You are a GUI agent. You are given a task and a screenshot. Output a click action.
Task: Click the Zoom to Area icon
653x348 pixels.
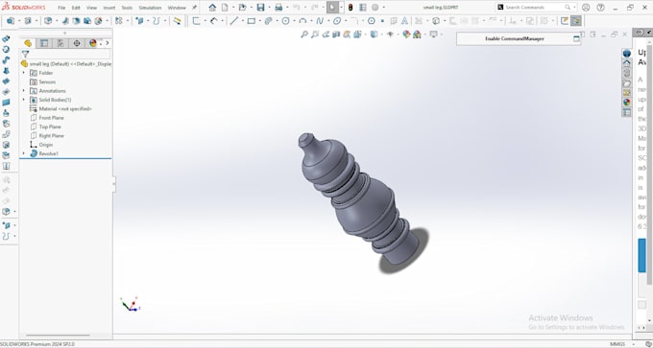pyautogui.click(x=315, y=35)
